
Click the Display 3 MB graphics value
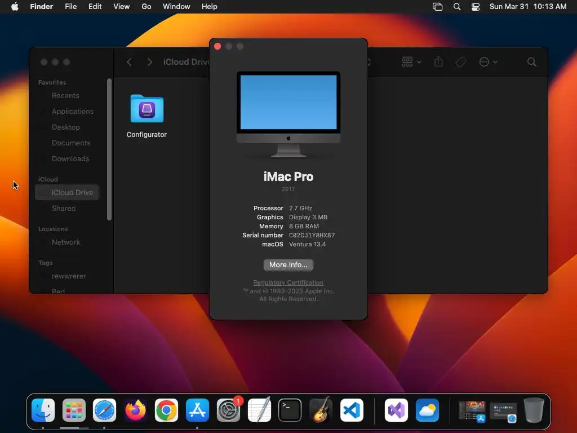(x=308, y=217)
